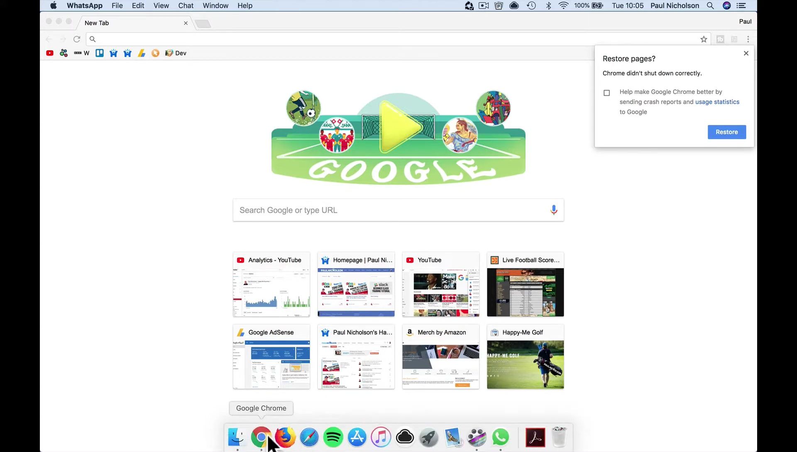Follow the usage statistics link
Viewport: 797px width, 452px height.
pyautogui.click(x=717, y=102)
